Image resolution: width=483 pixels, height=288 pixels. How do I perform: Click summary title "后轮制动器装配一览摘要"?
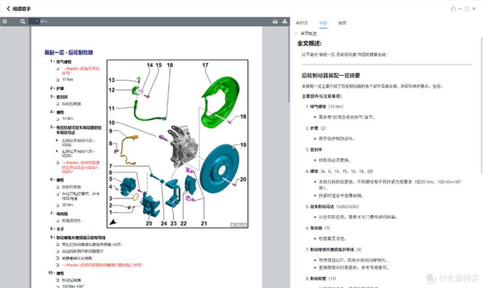point(331,76)
